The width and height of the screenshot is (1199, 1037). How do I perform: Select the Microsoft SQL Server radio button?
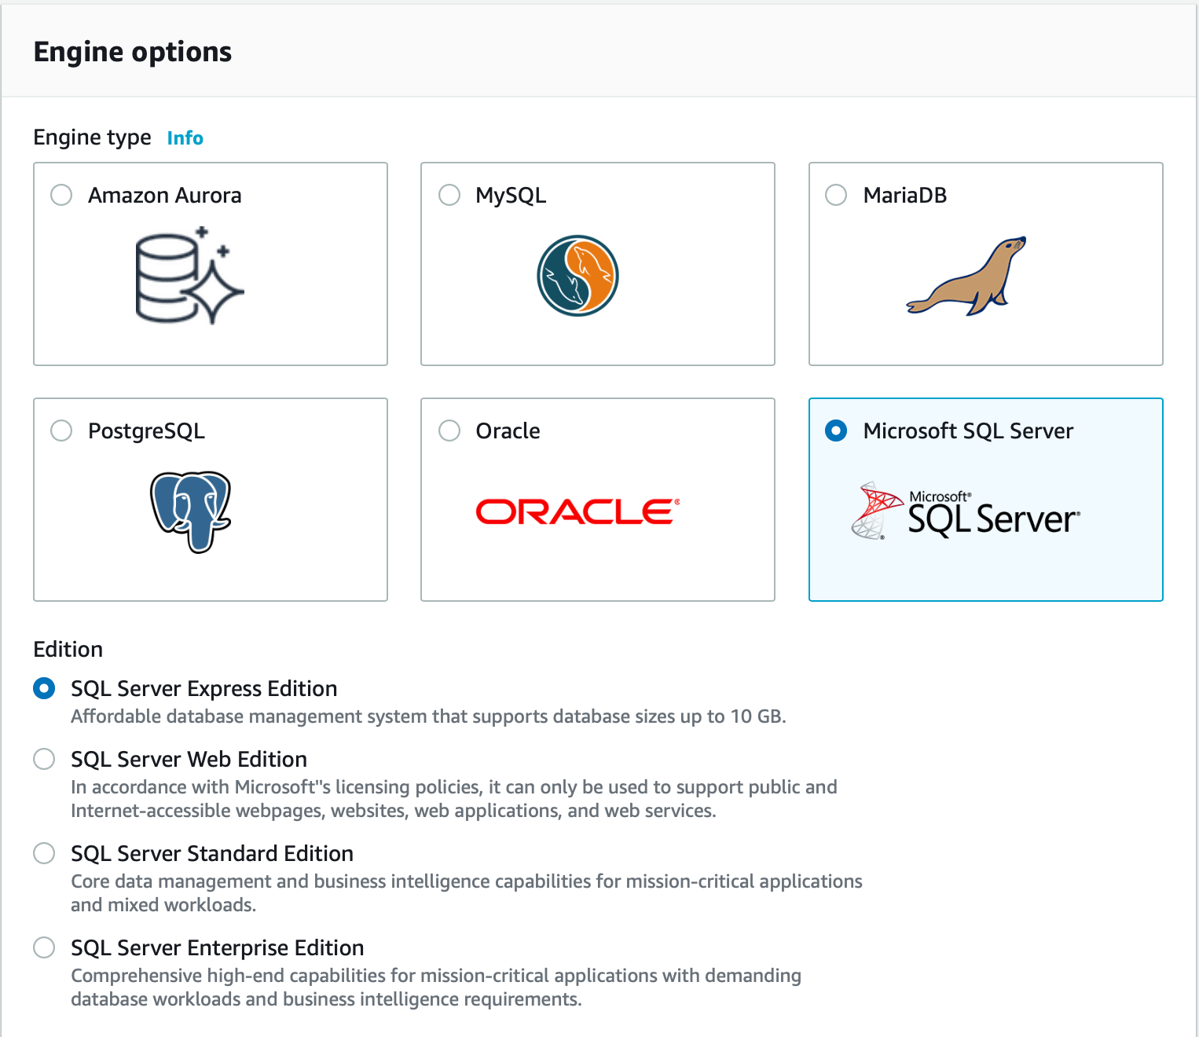[x=836, y=431]
